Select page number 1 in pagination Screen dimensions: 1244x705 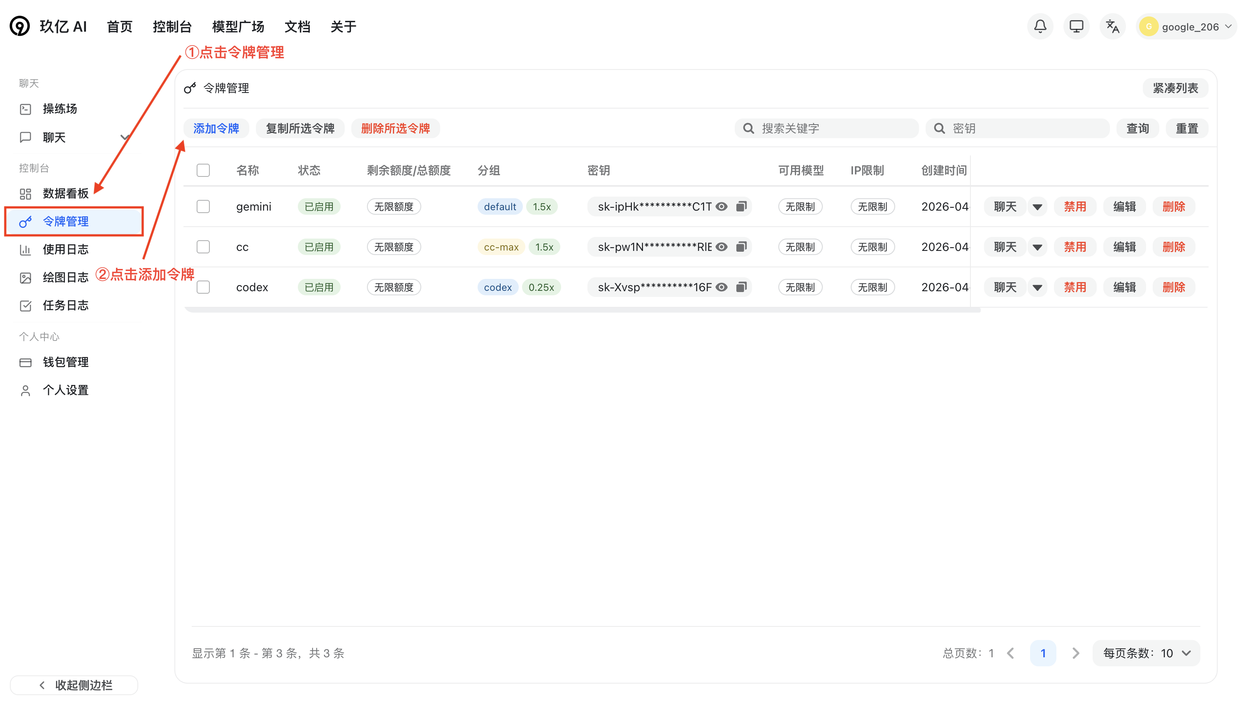click(x=1043, y=653)
